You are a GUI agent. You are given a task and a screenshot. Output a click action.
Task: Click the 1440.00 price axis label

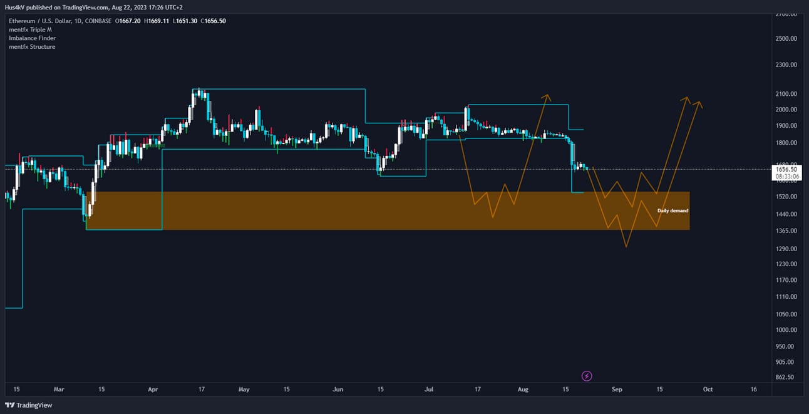[786, 214]
